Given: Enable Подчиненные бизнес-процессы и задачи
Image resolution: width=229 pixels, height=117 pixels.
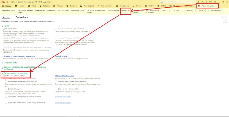Looking at the screenshot, I should click(6, 82).
